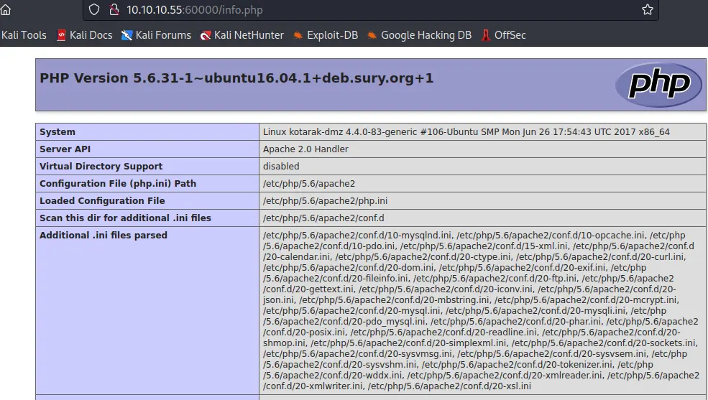Click the Apache 2.0 Handler value

tap(305, 149)
